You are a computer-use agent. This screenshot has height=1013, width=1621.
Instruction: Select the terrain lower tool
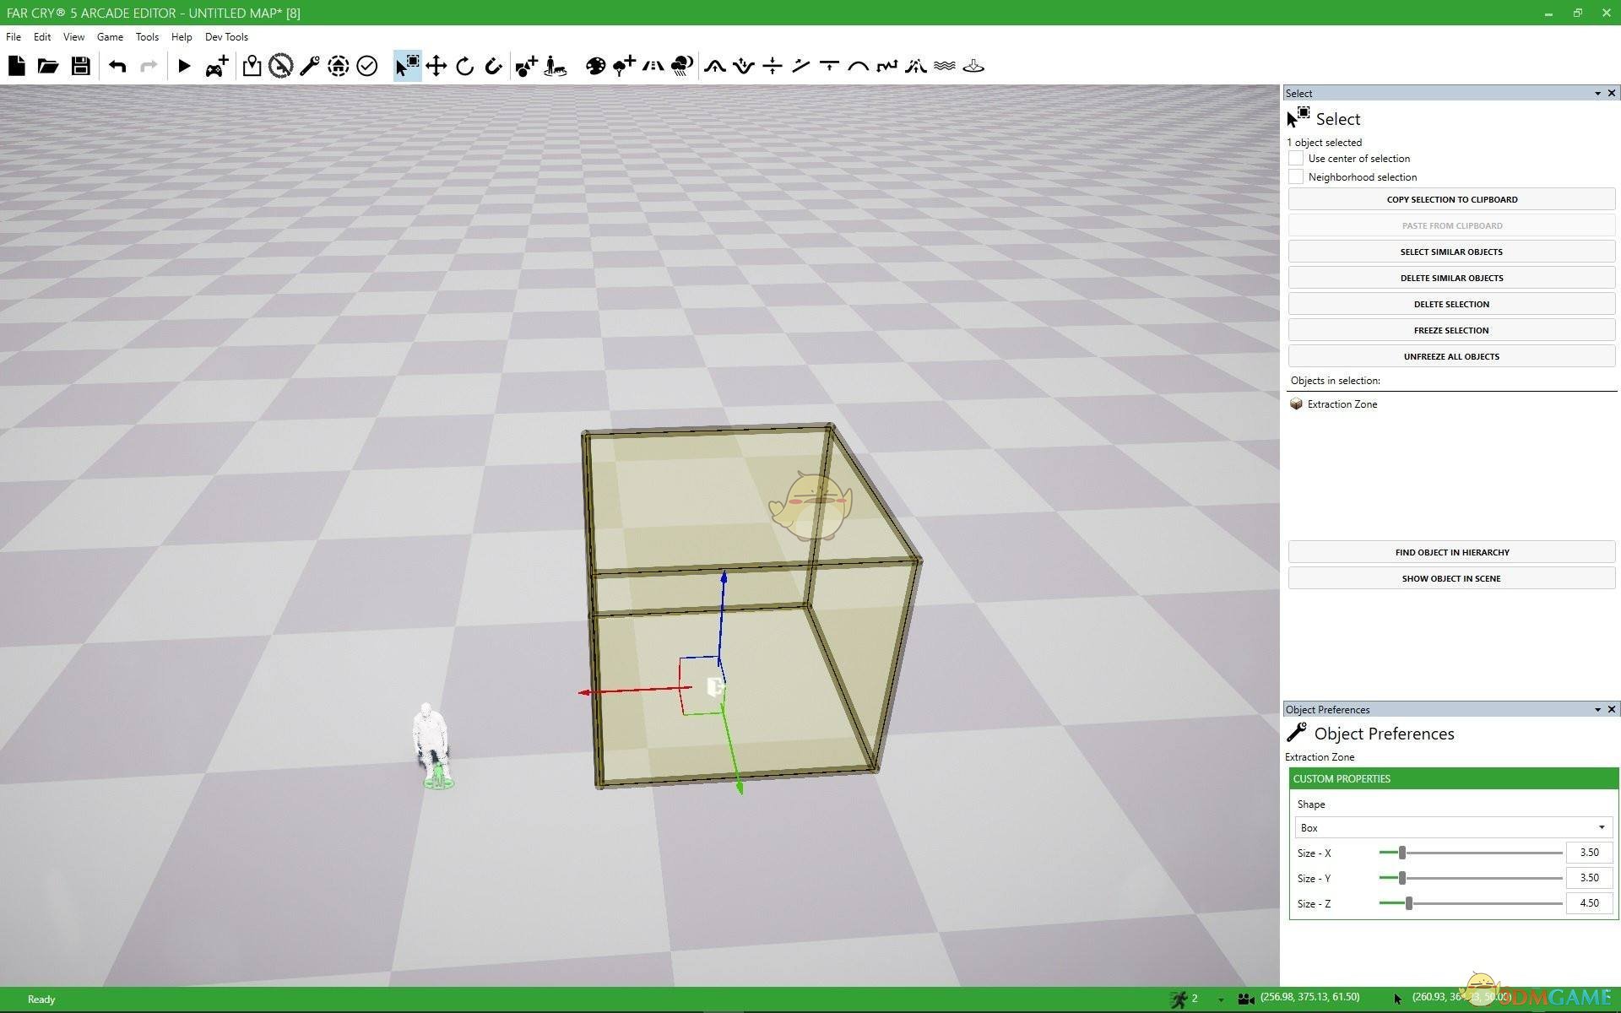click(x=744, y=66)
